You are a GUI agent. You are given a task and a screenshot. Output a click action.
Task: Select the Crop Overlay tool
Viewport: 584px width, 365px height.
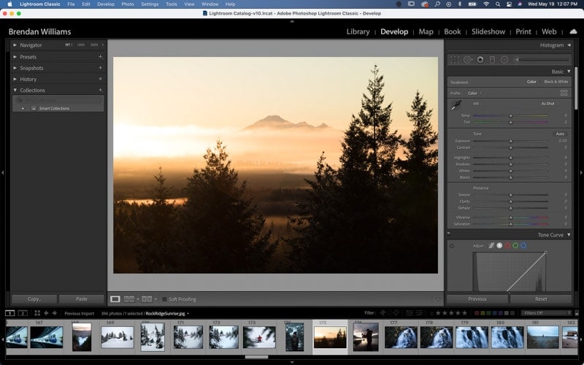pos(455,60)
